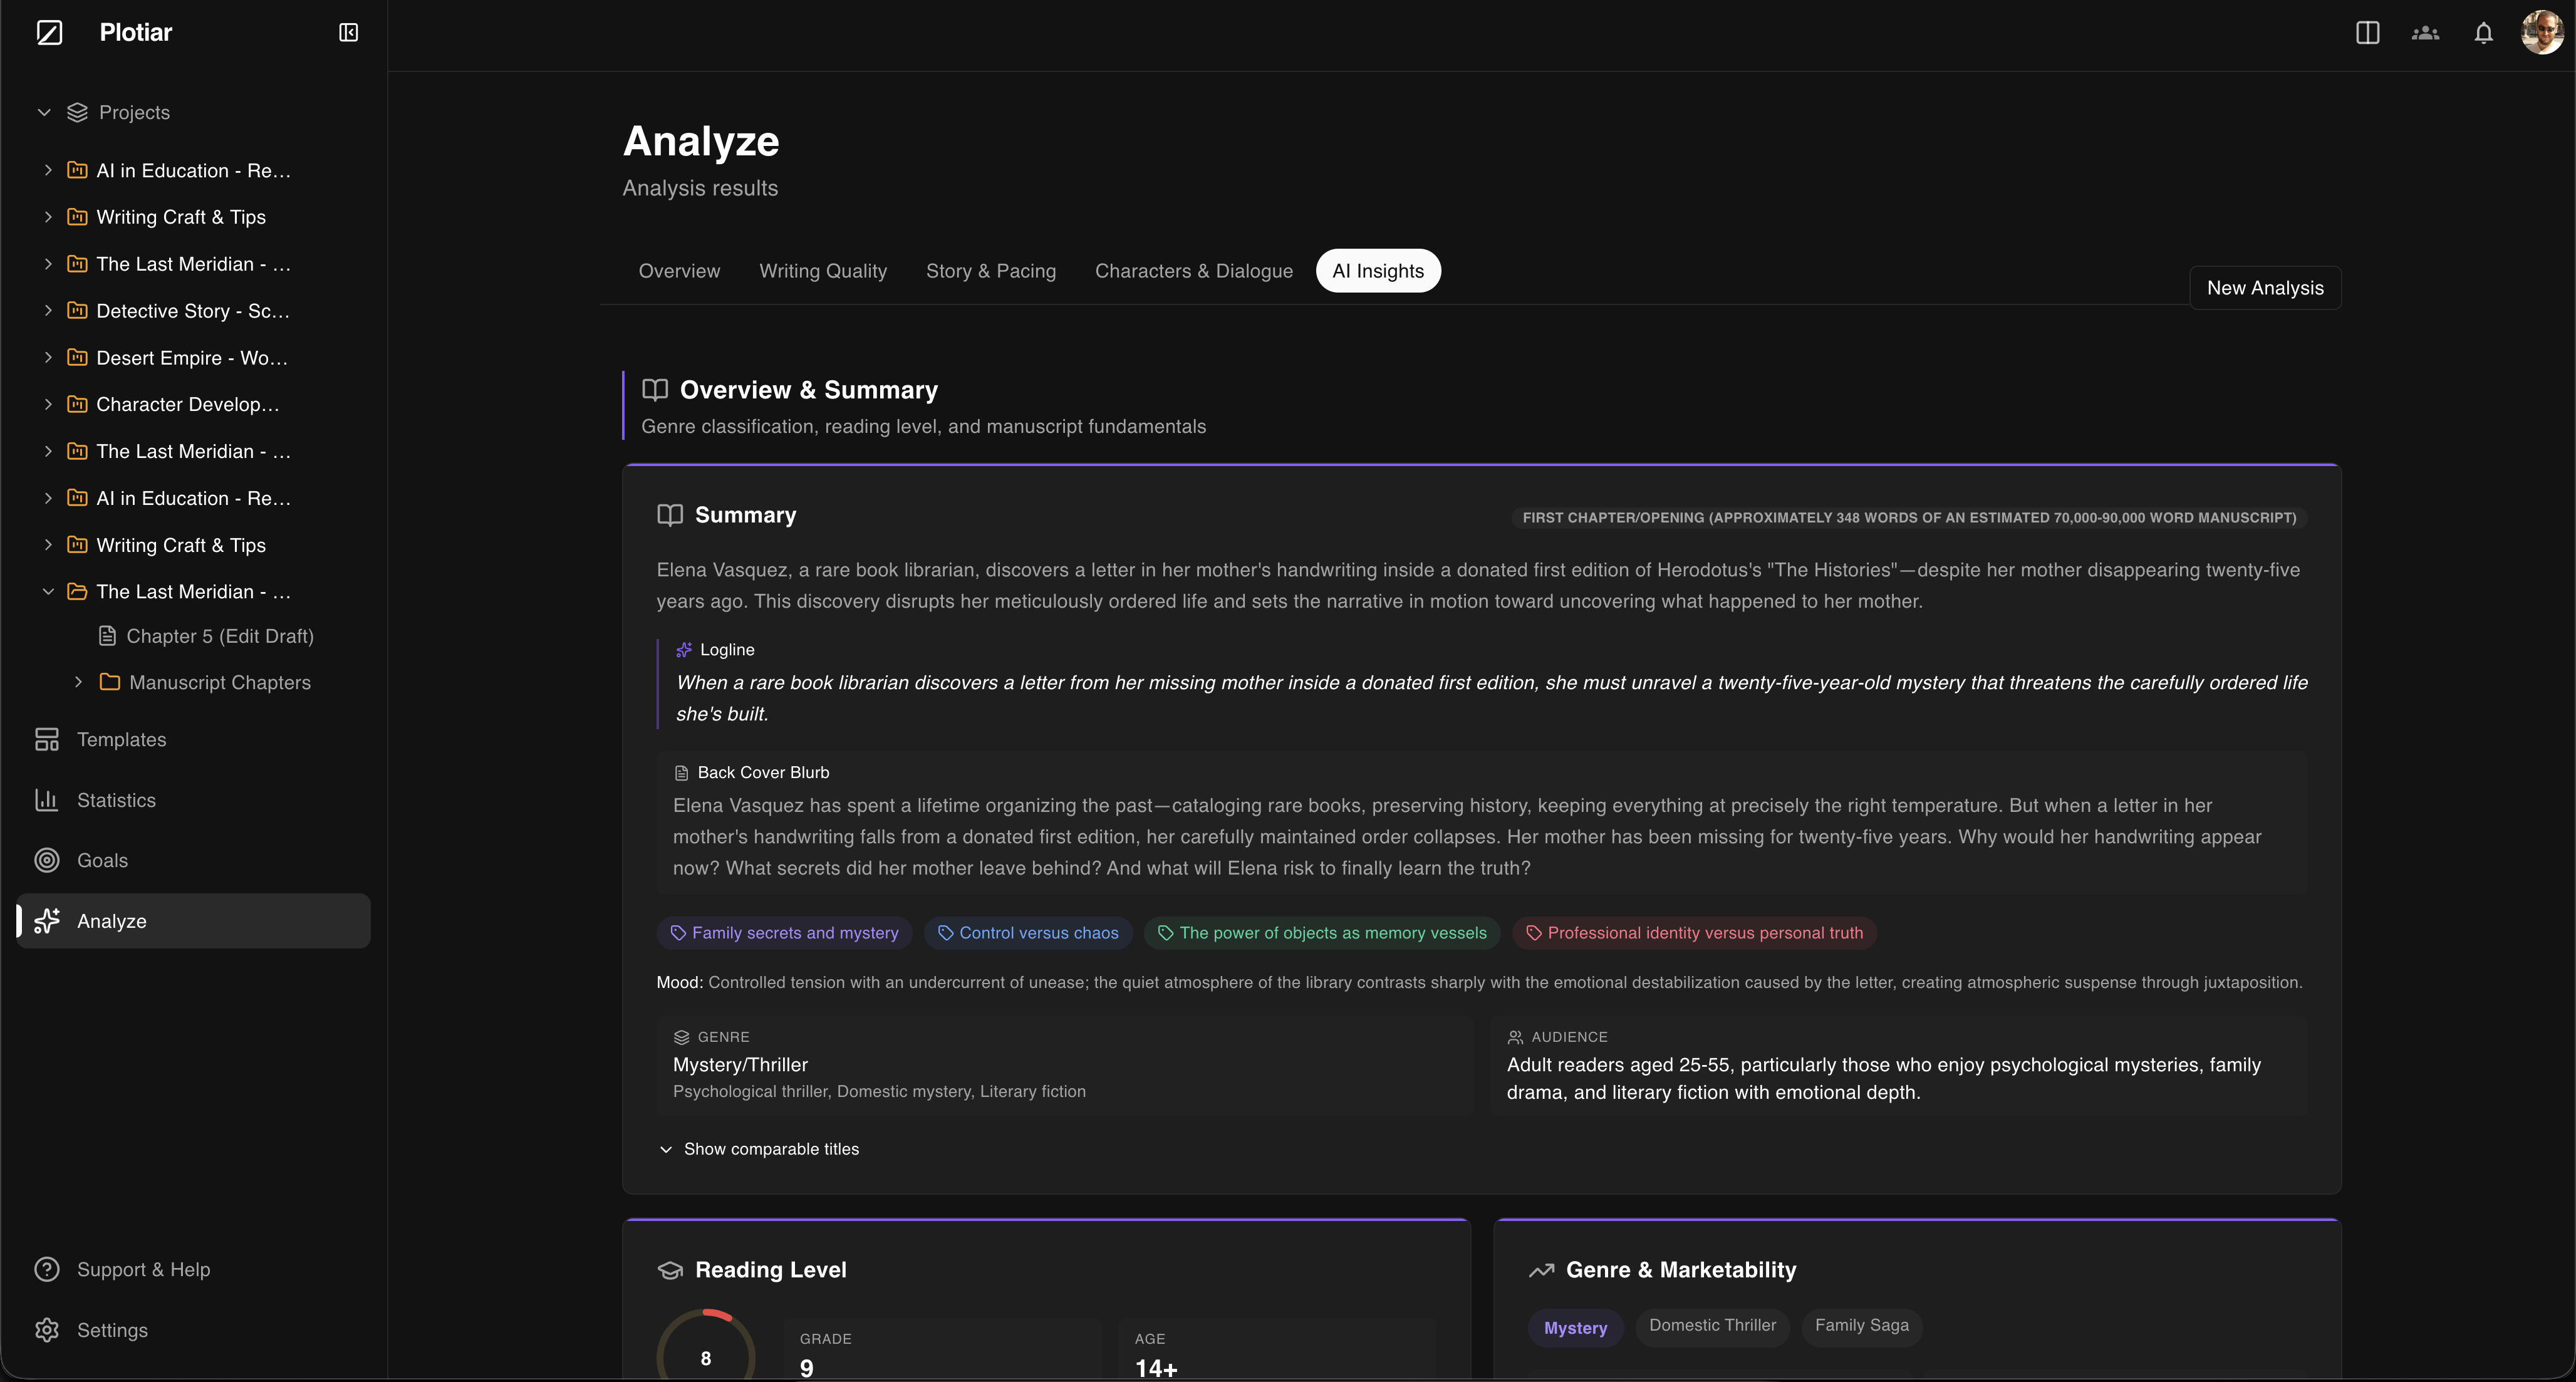2576x1382 pixels.
Task: Open Goals in the sidebar
Action: coord(194,860)
